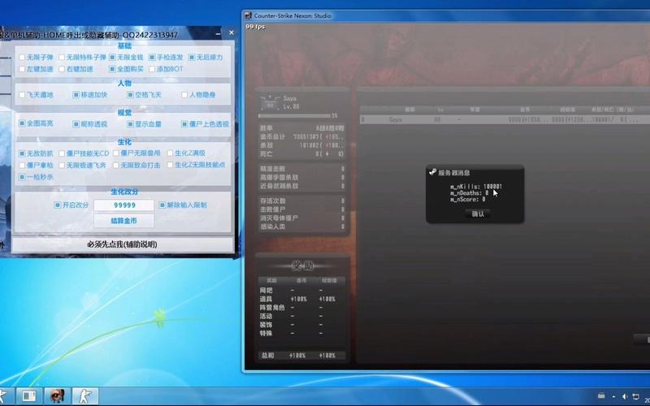Enable the 无限特殊子弹 checkbox
The width and height of the screenshot is (650, 406).
tap(62, 57)
